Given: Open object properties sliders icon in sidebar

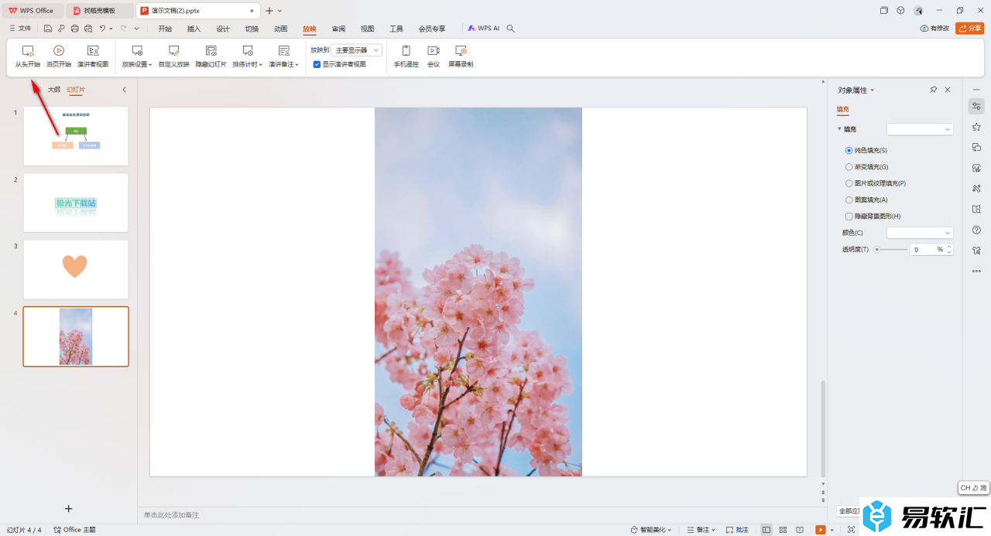Looking at the screenshot, I should [x=976, y=106].
